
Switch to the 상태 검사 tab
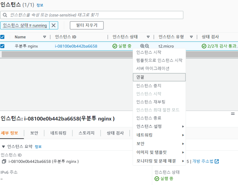[115, 133]
